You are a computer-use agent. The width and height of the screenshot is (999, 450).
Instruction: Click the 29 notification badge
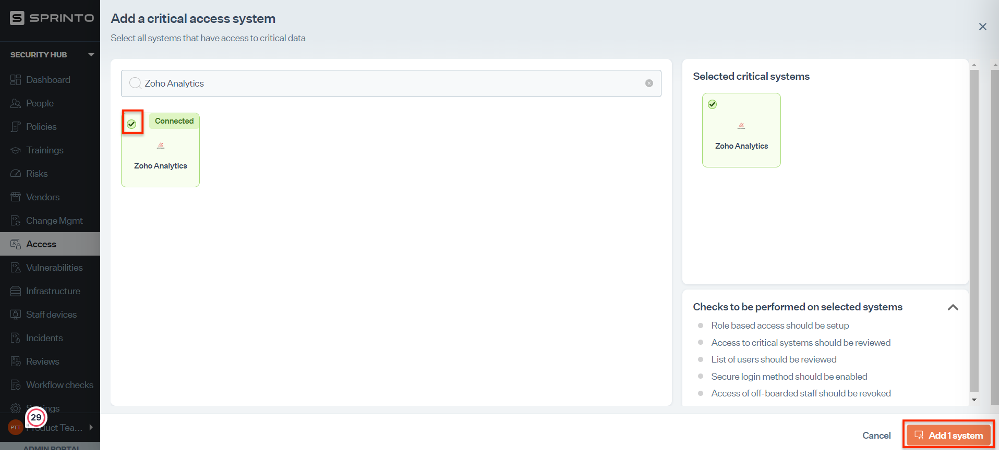tap(36, 418)
